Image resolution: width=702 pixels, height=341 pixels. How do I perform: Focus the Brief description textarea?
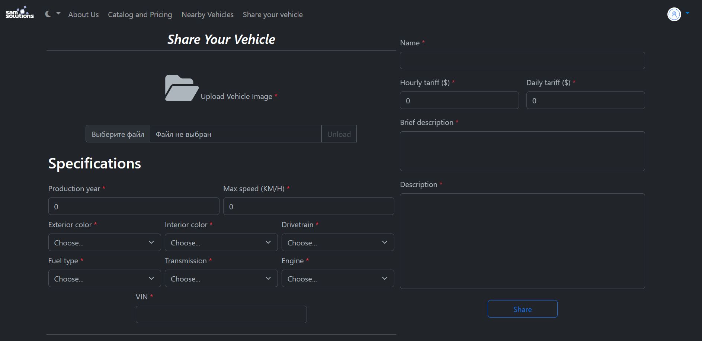[x=522, y=151]
